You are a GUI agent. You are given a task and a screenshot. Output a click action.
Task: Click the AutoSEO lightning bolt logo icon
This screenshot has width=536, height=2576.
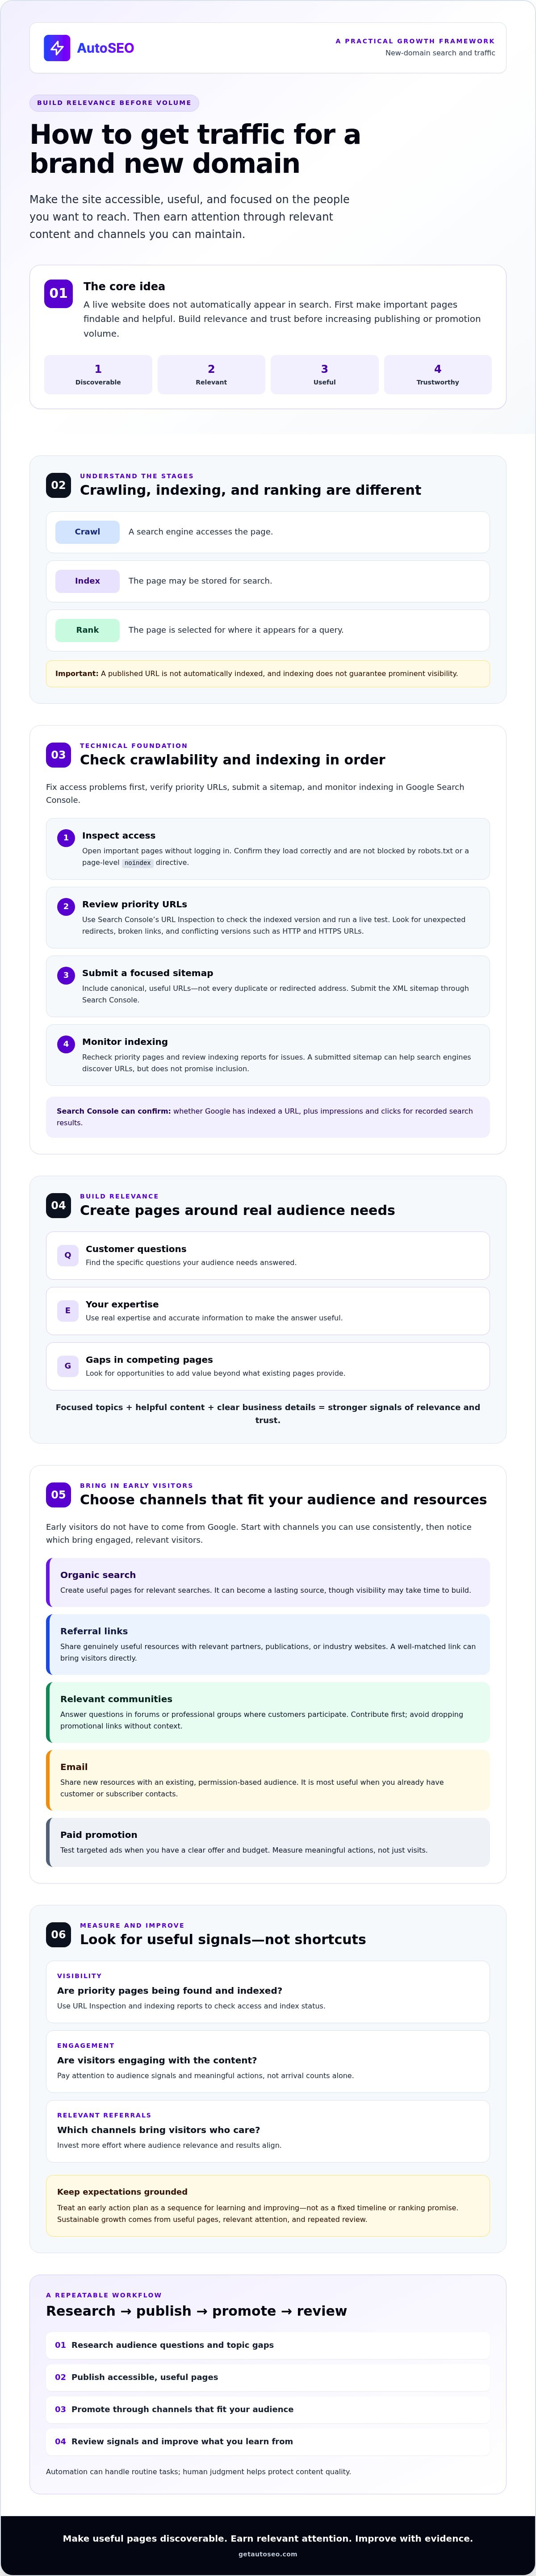(x=57, y=48)
